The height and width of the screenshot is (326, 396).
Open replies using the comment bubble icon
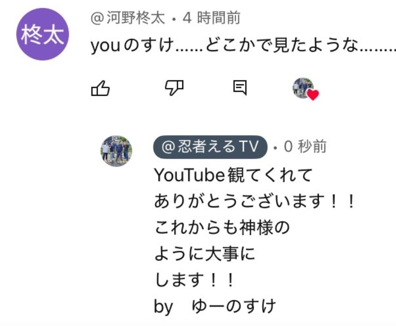[240, 88]
